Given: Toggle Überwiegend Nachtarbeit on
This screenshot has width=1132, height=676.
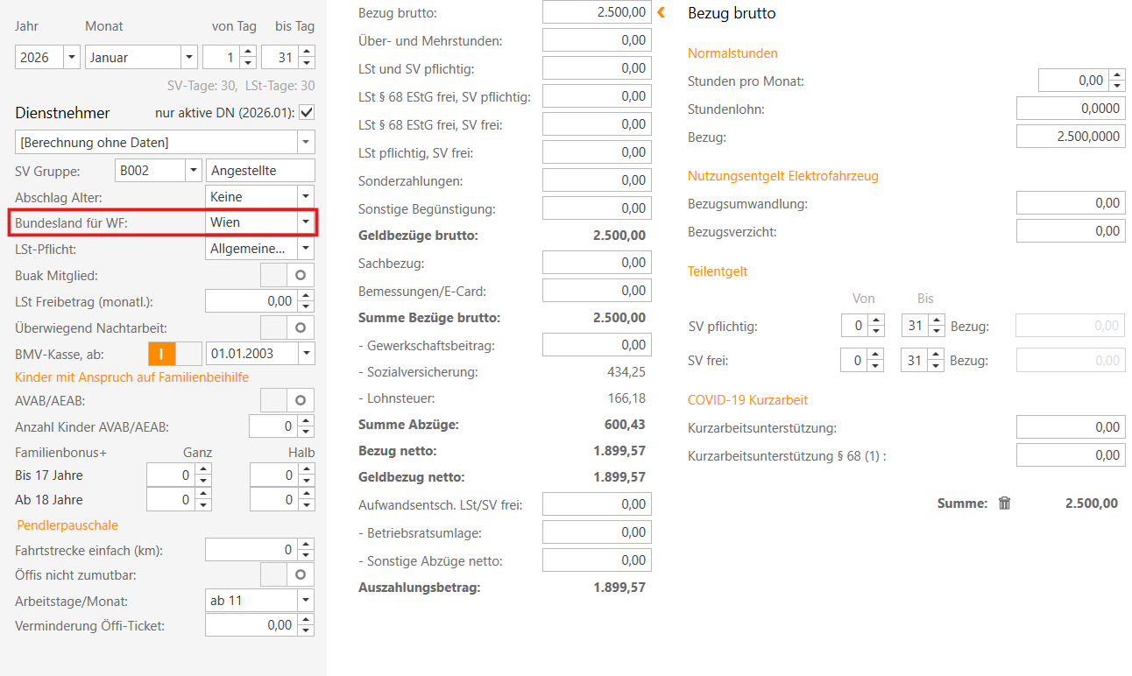Looking at the screenshot, I should click(289, 327).
